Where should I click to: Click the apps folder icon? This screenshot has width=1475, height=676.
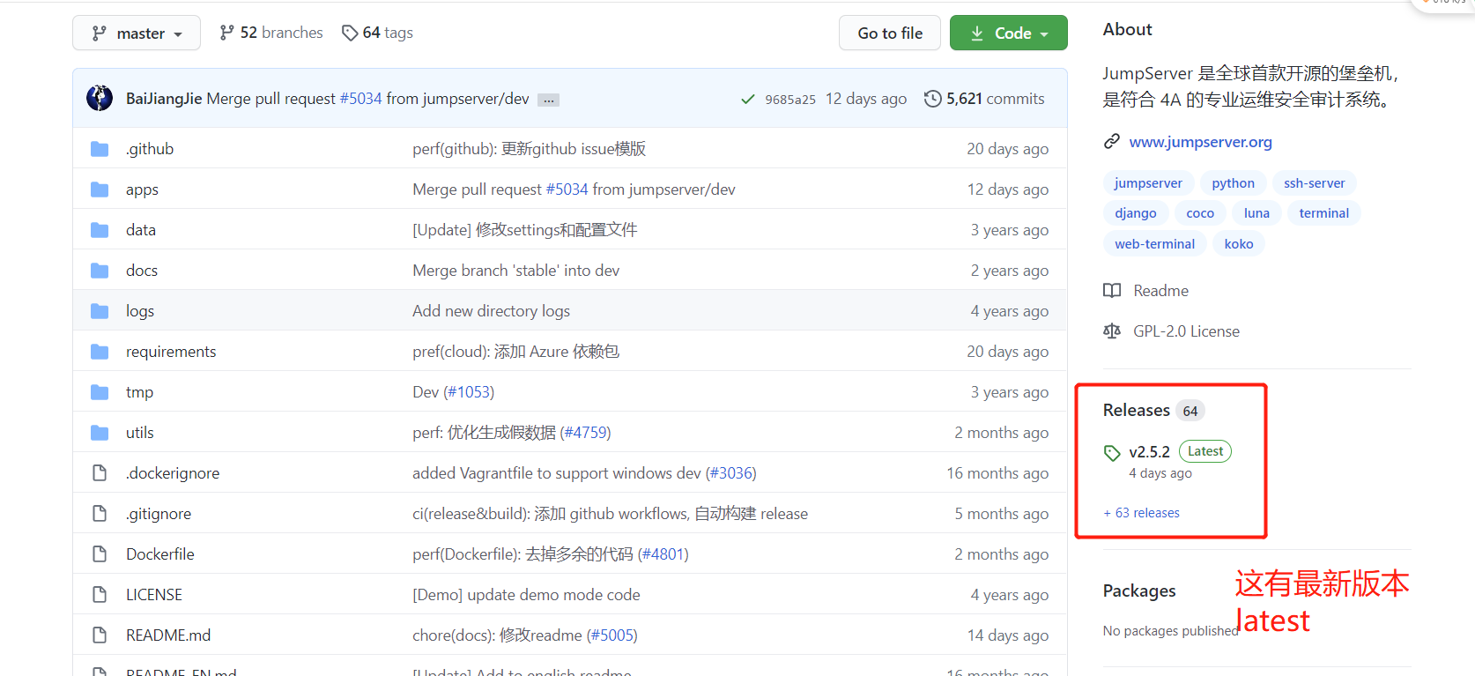100,189
